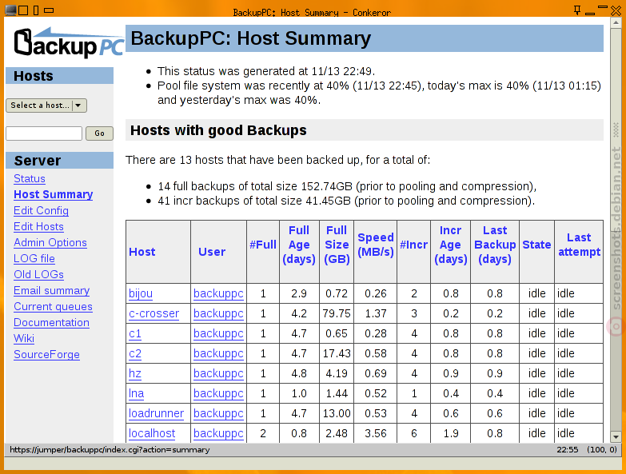The height and width of the screenshot is (474, 626).
Task: Open the bijou host link
Action: point(141,293)
